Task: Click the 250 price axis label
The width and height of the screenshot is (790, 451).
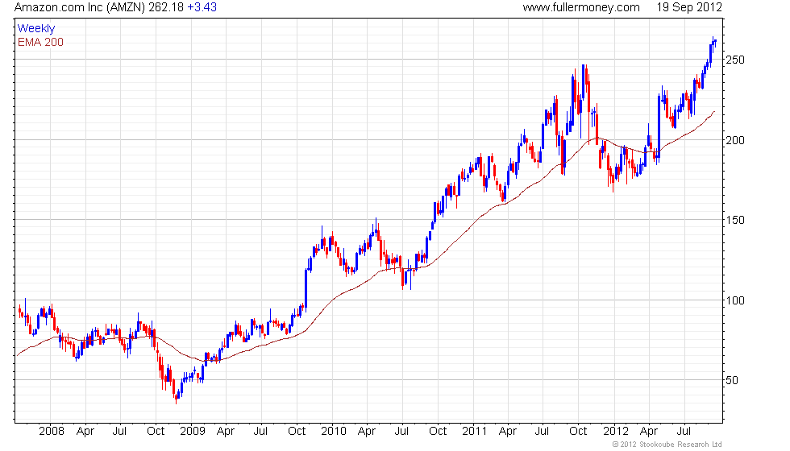Action: (734, 60)
